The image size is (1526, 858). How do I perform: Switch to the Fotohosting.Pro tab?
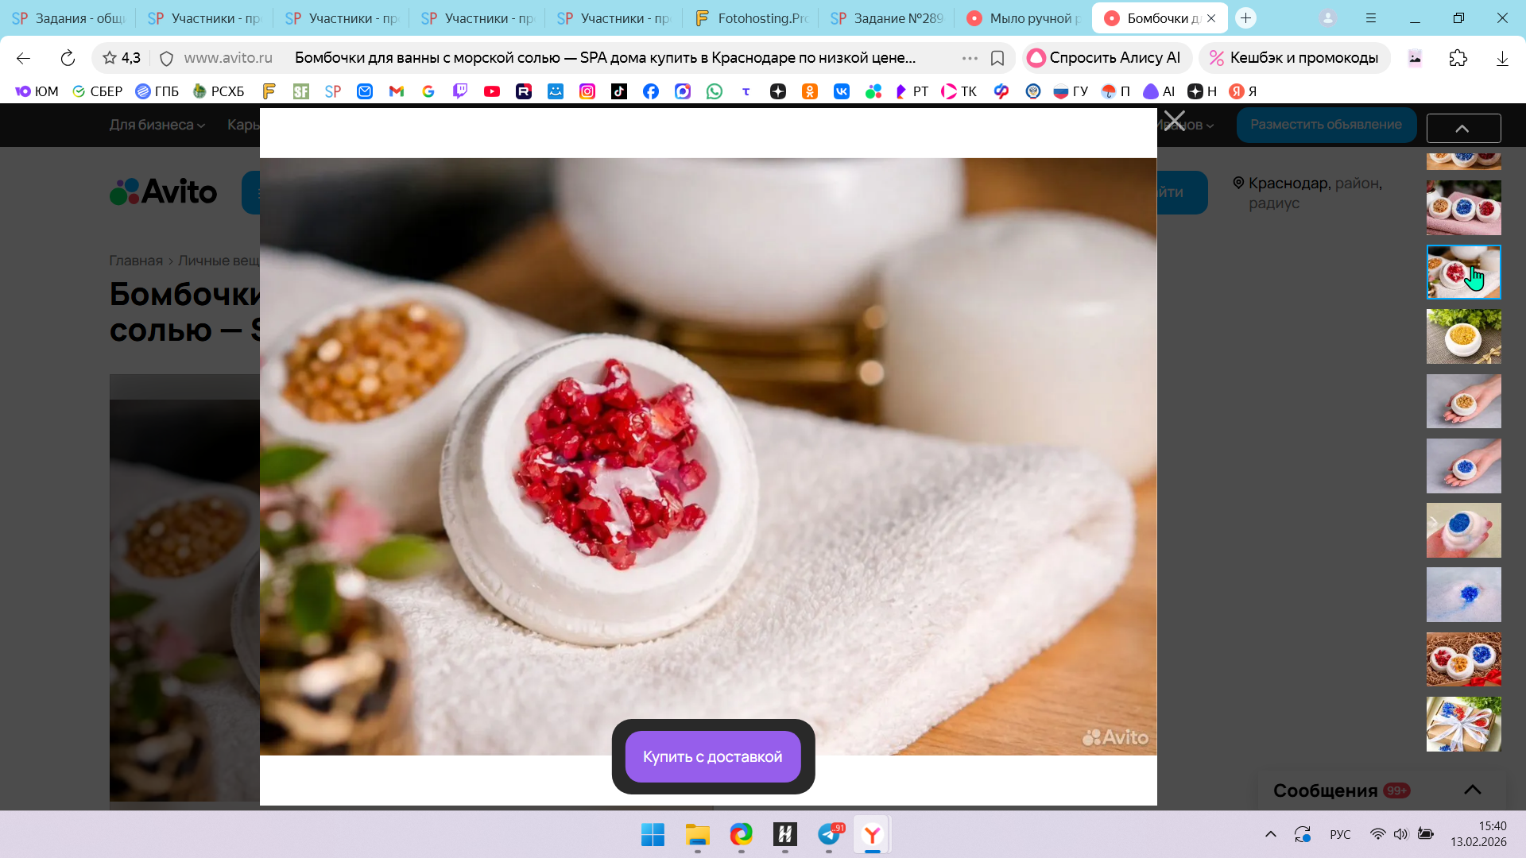[x=751, y=18]
